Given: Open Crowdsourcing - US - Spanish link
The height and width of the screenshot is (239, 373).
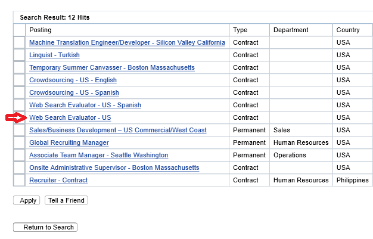Looking at the screenshot, I should (x=74, y=93).
